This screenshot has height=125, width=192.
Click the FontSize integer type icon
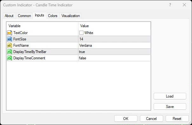(x=10, y=39)
